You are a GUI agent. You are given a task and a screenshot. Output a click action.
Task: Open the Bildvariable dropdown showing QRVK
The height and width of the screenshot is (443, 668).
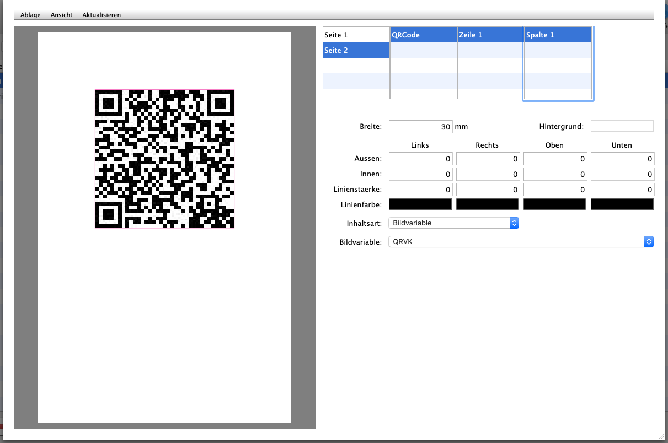pos(521,242)
